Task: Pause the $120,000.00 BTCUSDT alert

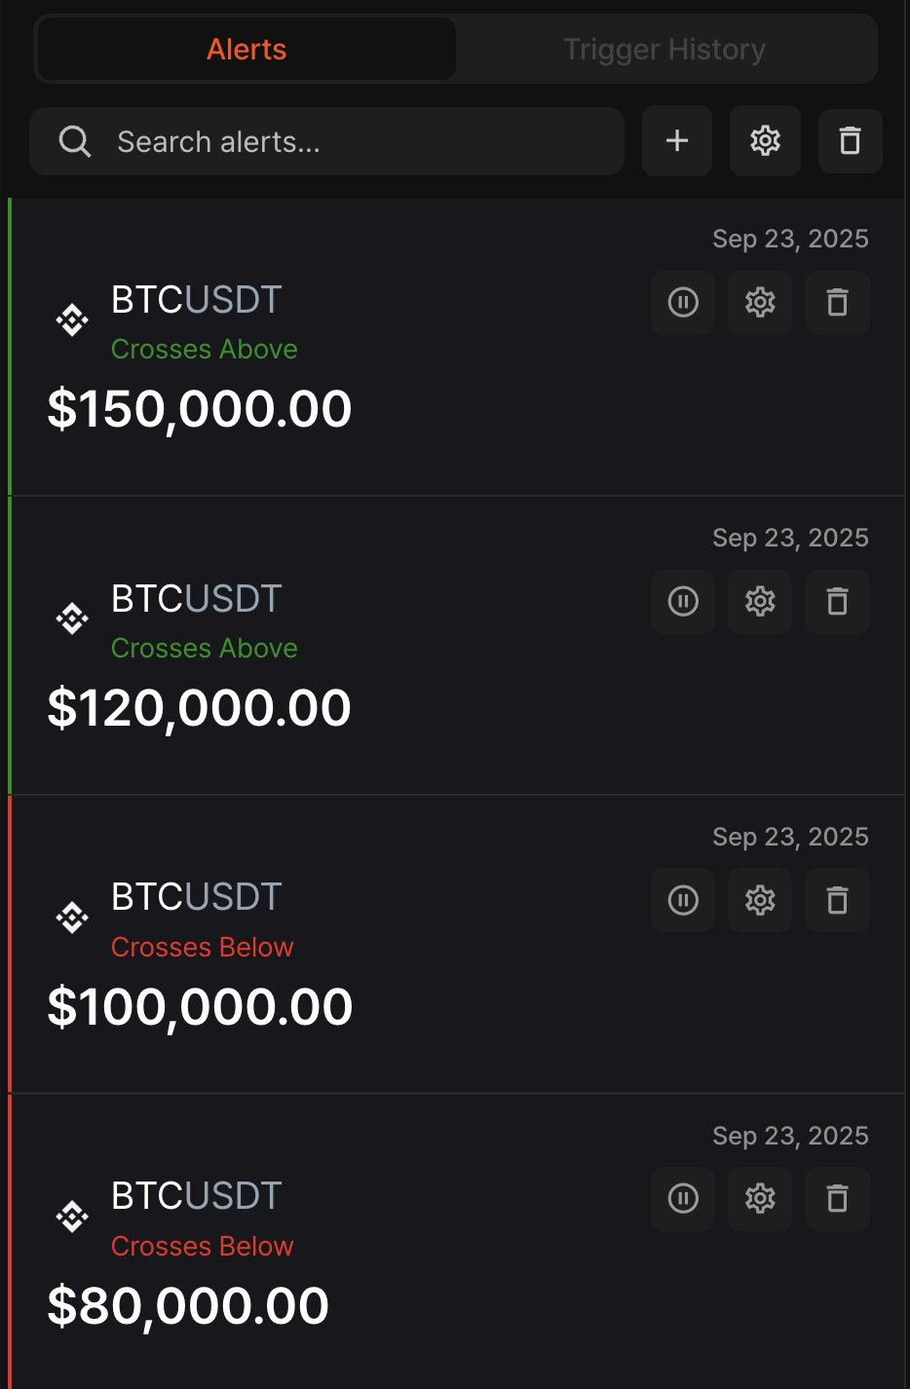Action: tap(683, 602)
